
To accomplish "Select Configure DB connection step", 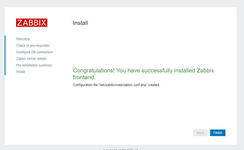I will coord(34,52).
